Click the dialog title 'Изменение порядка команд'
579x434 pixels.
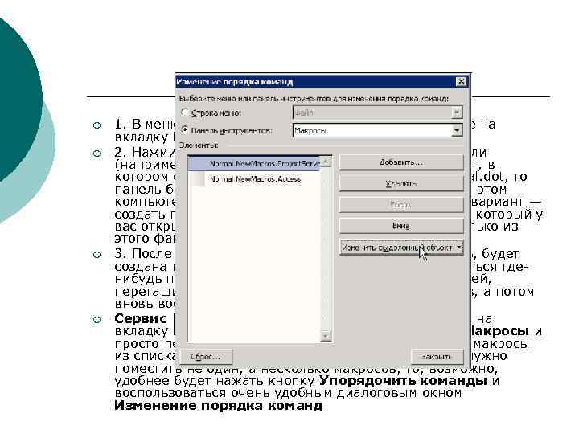pos(234,82)
